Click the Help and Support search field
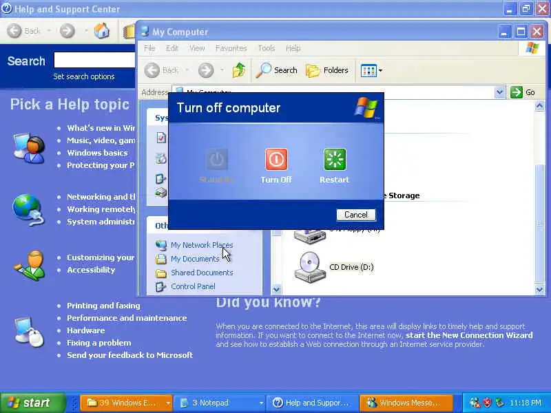551x413 pixels. coord(94,60)
